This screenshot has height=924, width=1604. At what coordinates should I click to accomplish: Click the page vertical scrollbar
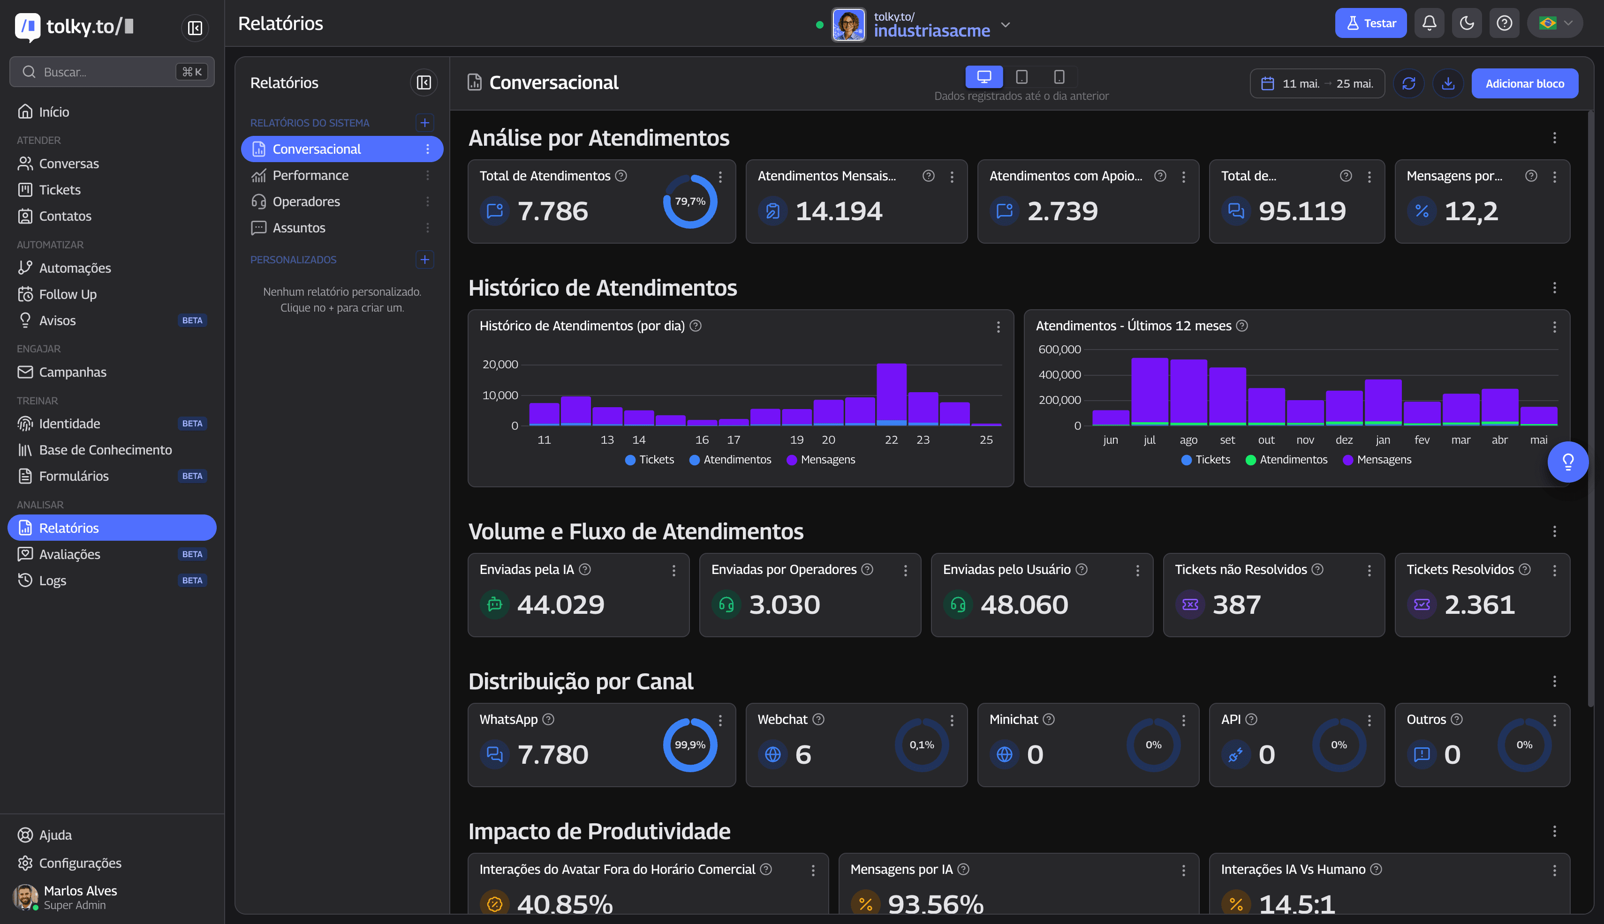pos(1590,409)
